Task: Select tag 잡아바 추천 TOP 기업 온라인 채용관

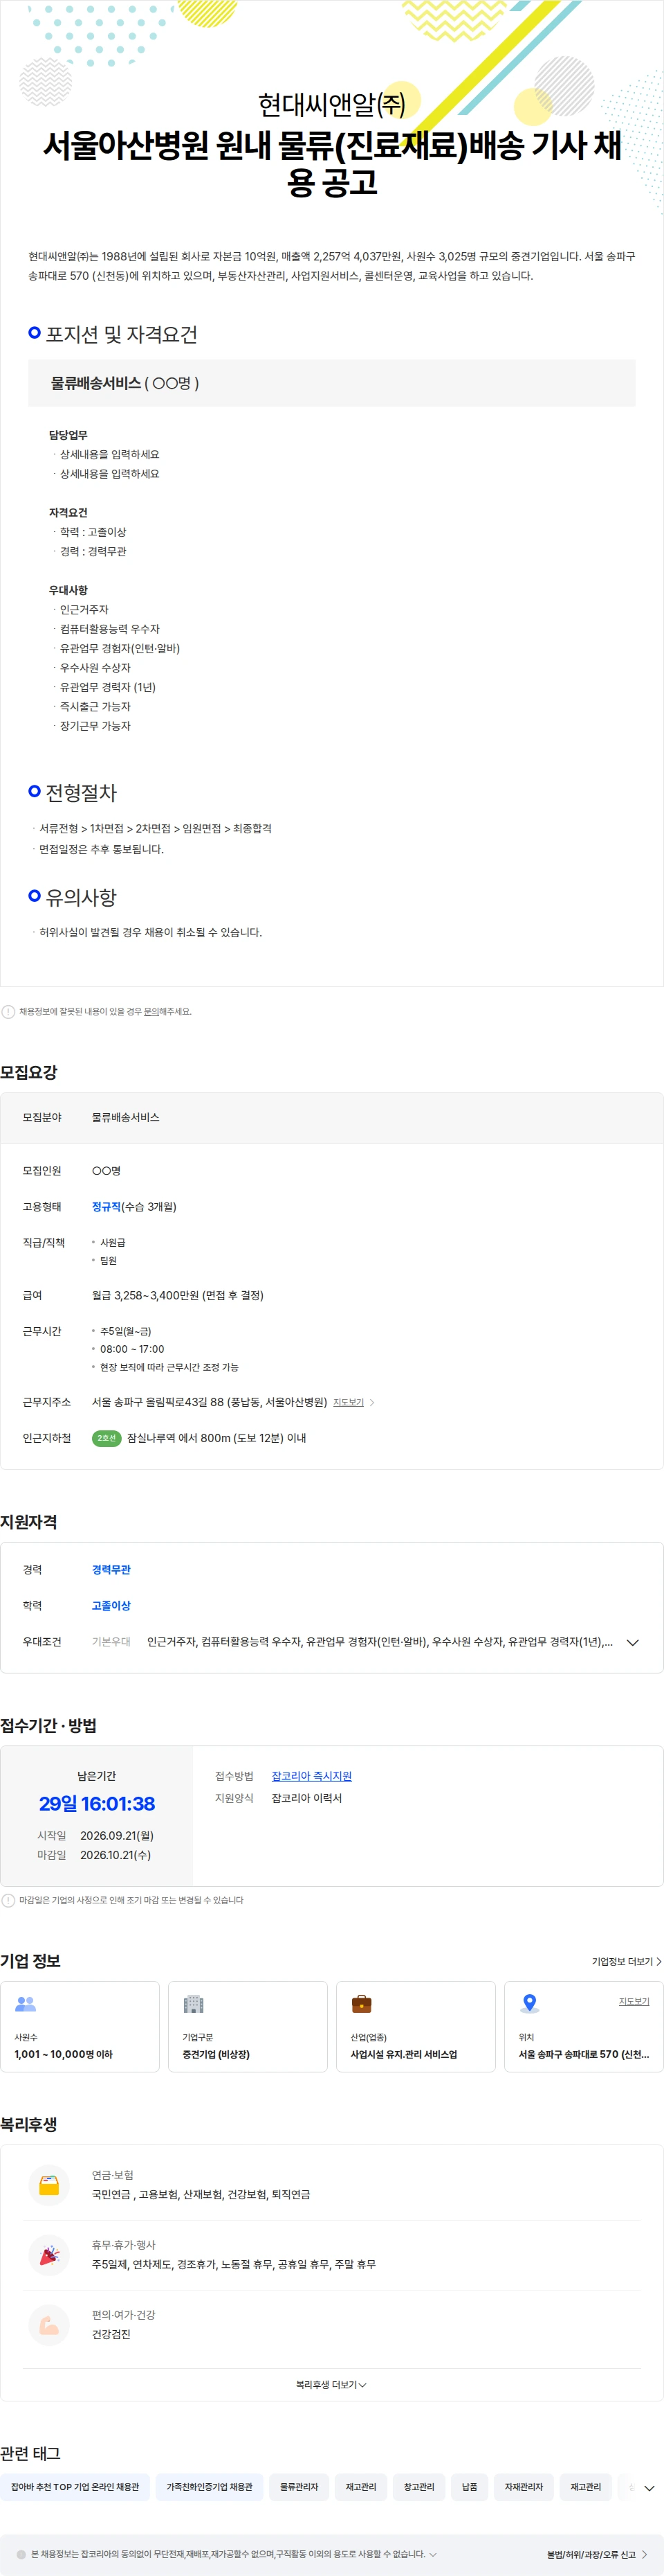Action: point(75,2487)
